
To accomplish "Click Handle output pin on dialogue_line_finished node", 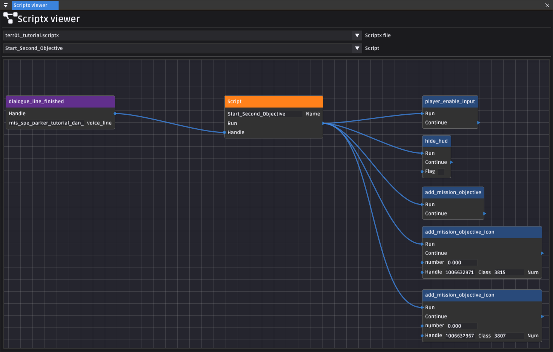I will tap(115, 114).
